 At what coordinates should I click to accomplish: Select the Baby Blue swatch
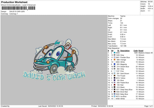click(x=114, y=94)
